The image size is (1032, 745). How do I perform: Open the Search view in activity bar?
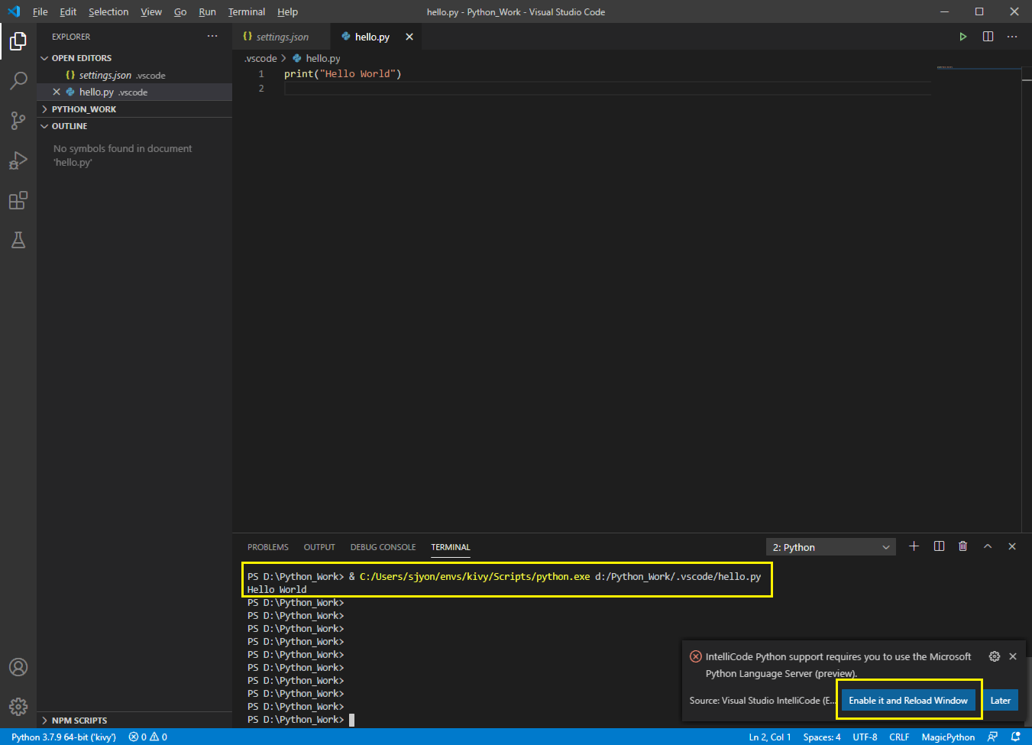[x=18, y=81]
